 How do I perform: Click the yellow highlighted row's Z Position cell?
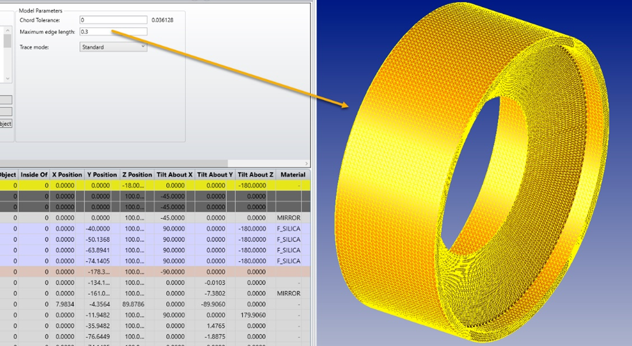136,186
